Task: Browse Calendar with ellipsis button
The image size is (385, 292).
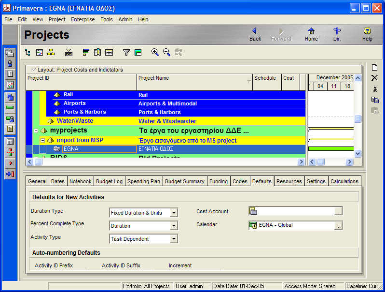Action: tap(338, 225)
